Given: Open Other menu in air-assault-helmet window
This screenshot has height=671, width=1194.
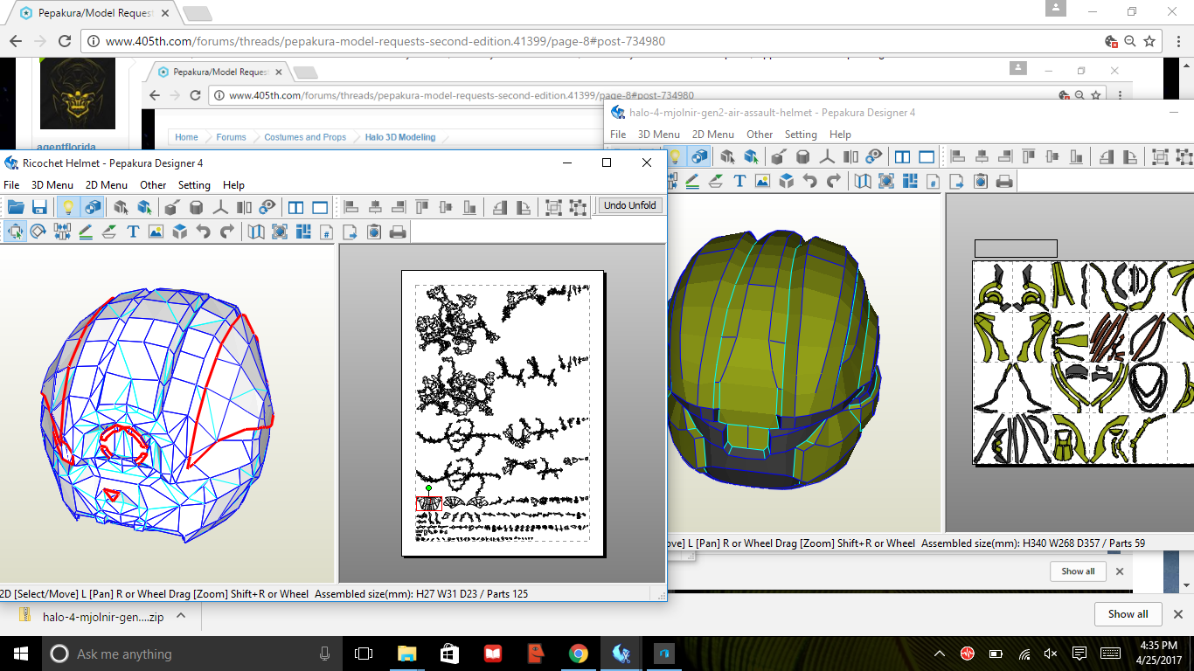Looking at the screenshot, I should 760,135.
